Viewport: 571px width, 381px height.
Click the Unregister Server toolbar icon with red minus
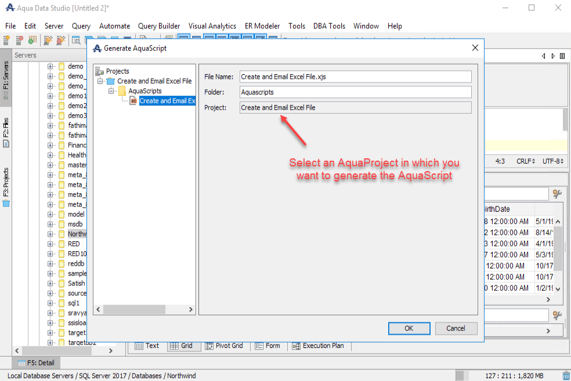(19, 40)
